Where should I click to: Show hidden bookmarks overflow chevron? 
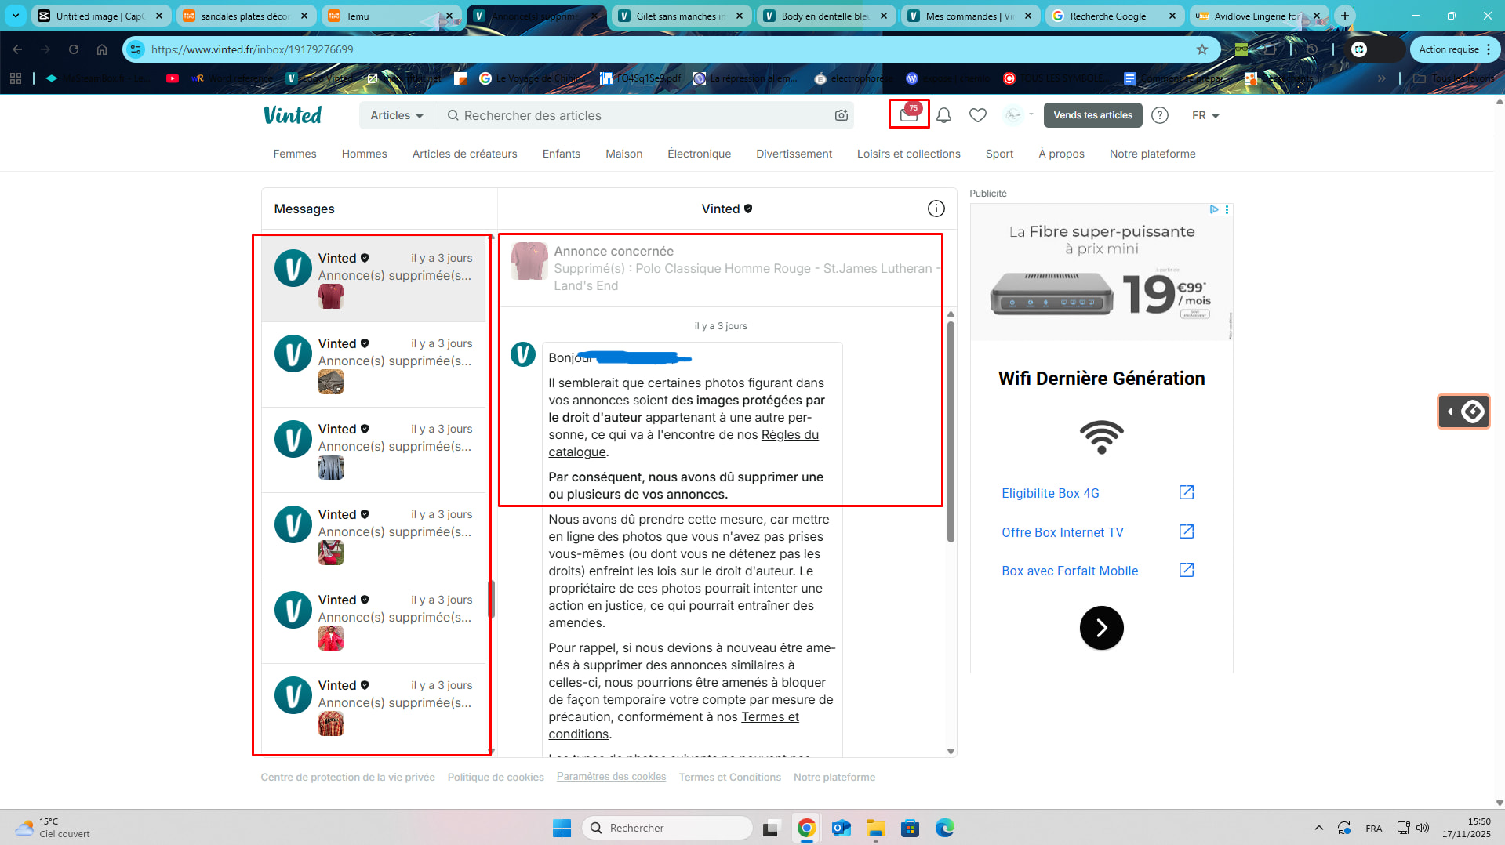pos(1382,78)
